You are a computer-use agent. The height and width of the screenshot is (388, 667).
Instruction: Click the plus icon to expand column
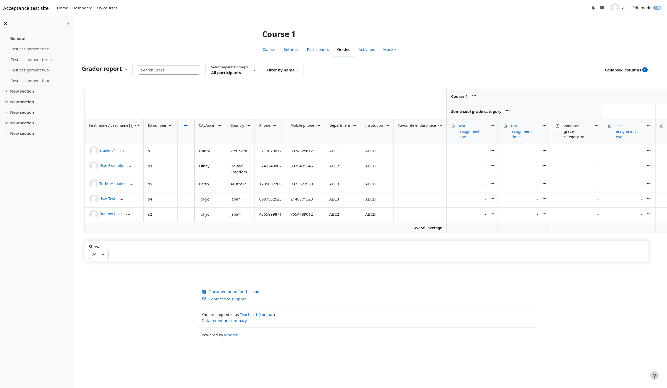tap(186, 125)
